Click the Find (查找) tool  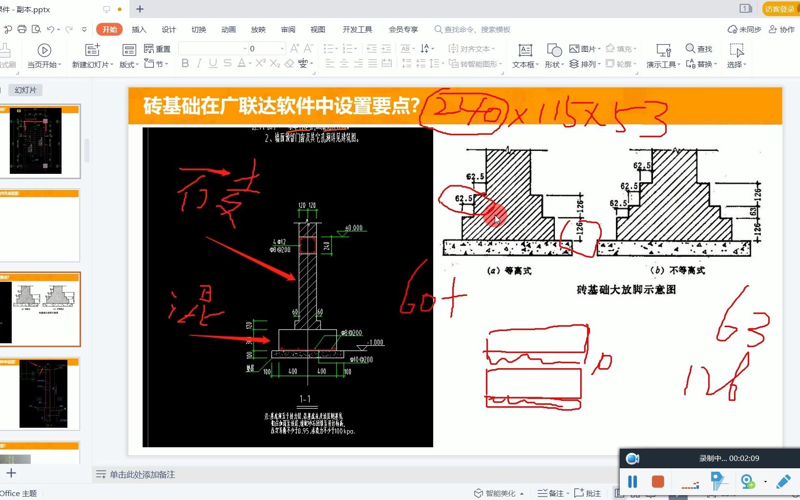pyautogui.click(x=699, y=49)
